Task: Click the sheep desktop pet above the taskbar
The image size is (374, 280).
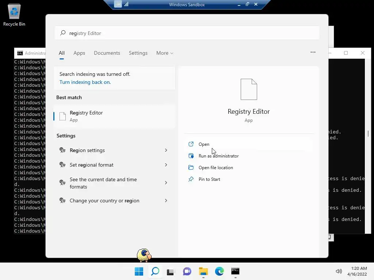Action: (144, 255)
